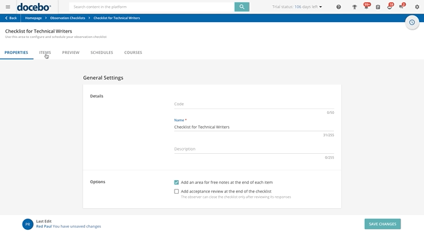Enable 'Add acceptance review' checkbox

(x=176, y=191)
